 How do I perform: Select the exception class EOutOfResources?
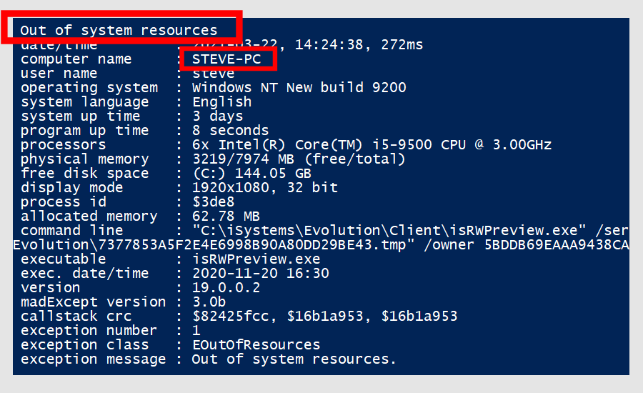[256, 345]
